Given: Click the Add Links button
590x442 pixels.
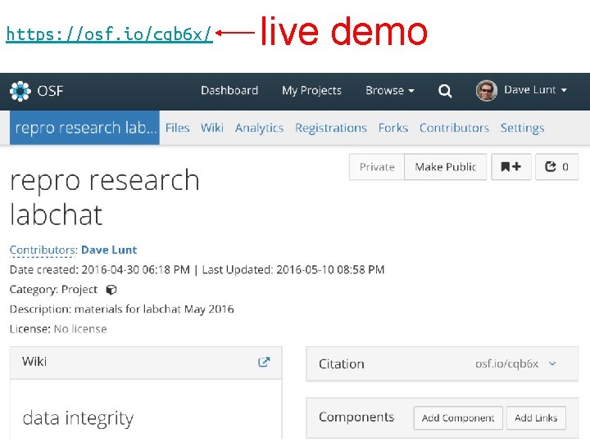Looking at the screenshot, I should point(536,417).
